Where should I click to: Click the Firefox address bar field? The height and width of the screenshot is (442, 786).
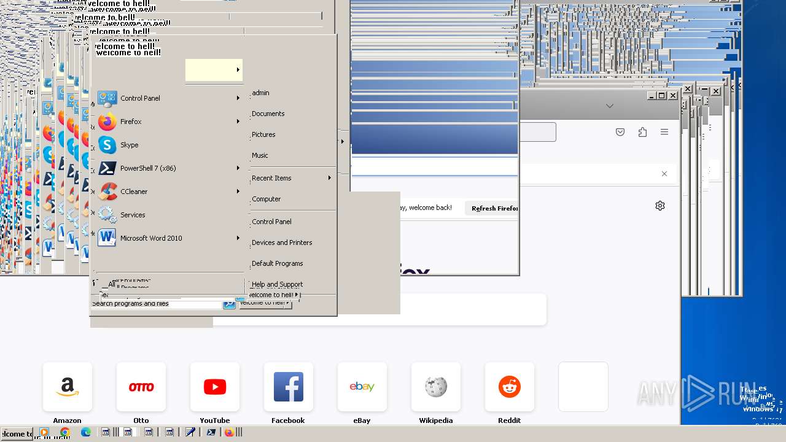537,132
